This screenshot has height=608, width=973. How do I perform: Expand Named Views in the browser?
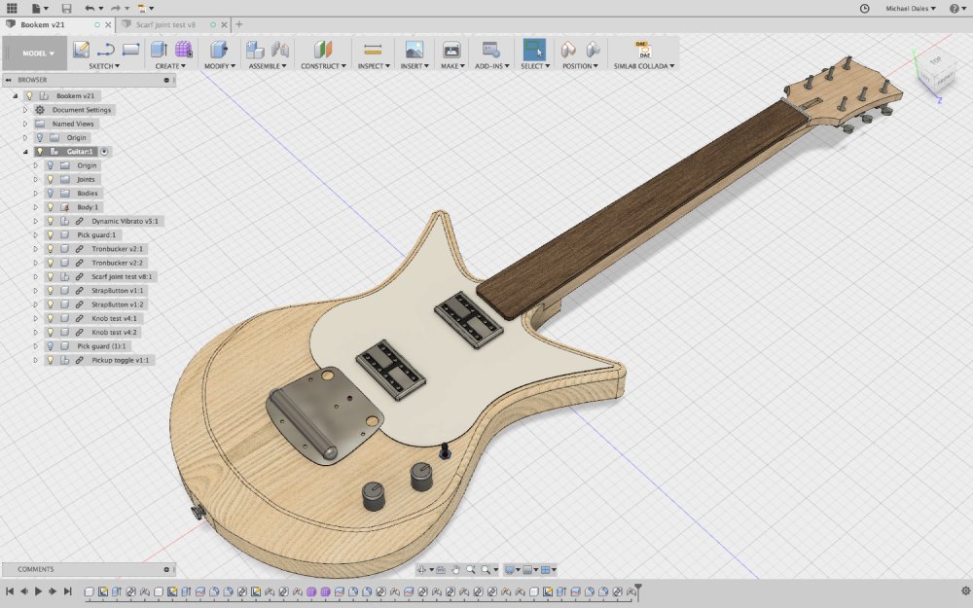(25, 124)
